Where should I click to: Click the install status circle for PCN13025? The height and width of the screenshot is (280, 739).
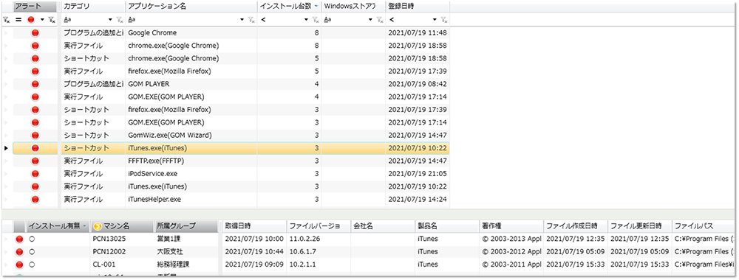32,239
